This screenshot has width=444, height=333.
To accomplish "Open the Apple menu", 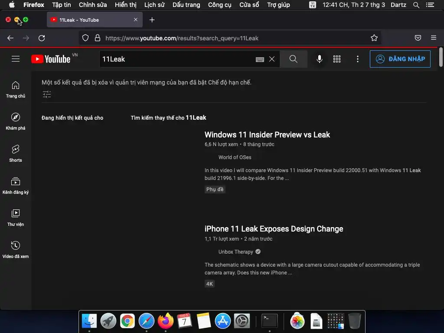I will [x=12, y=4].
